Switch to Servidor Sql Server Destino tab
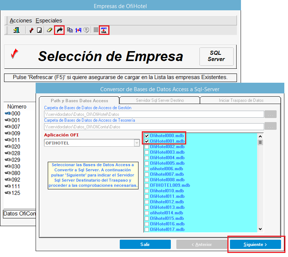Screen dimensions: 288x257 click(x=160, y=100)
